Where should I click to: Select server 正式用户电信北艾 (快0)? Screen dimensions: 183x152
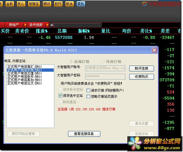(30, 83)
